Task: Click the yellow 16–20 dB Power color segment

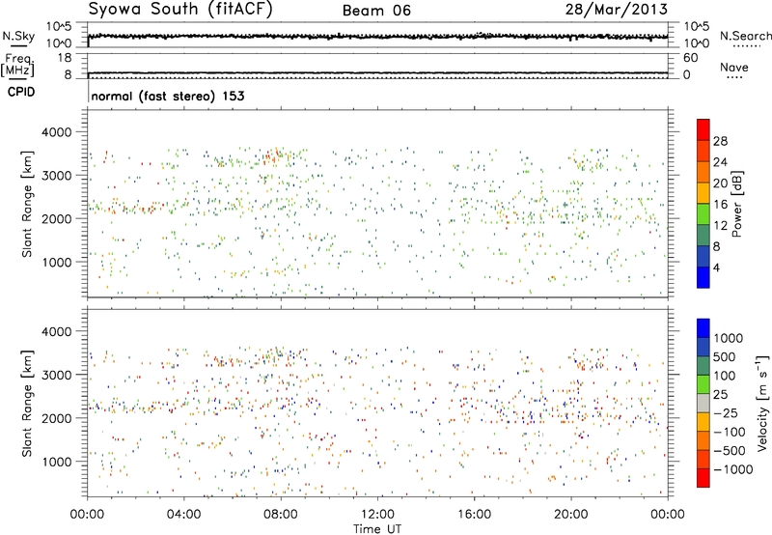Action: [x=703, y=193]
